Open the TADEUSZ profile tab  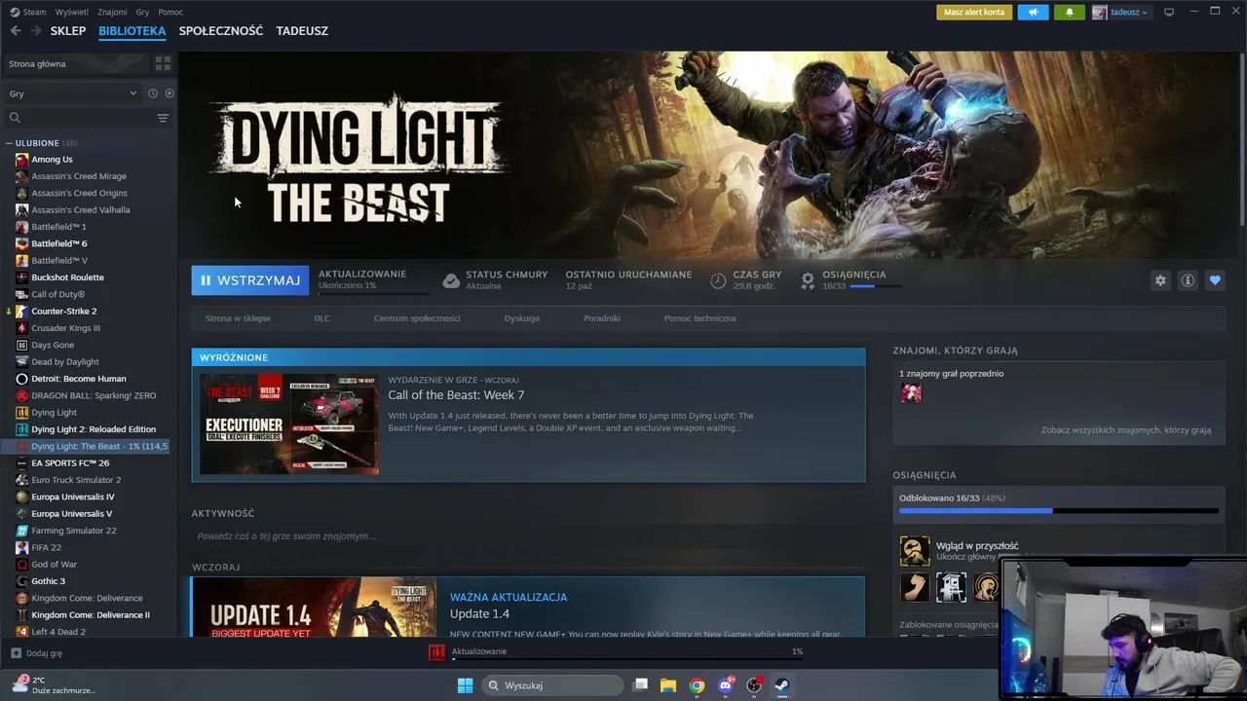(302, 30)
